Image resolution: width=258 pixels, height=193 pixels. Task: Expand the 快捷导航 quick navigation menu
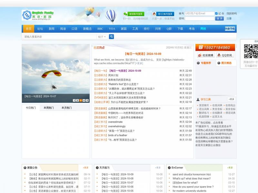(230, 29)
